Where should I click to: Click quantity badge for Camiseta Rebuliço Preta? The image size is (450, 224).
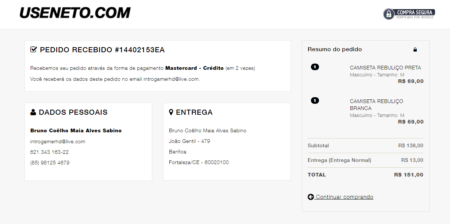pyautogui.click(x=315, y=67)
